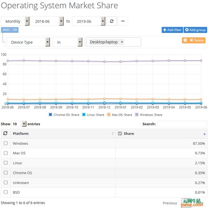The width and height of the screenshot is (208, 209).
Task: Click the Mac OS data point at 2018-12
Action: (104, 99)
